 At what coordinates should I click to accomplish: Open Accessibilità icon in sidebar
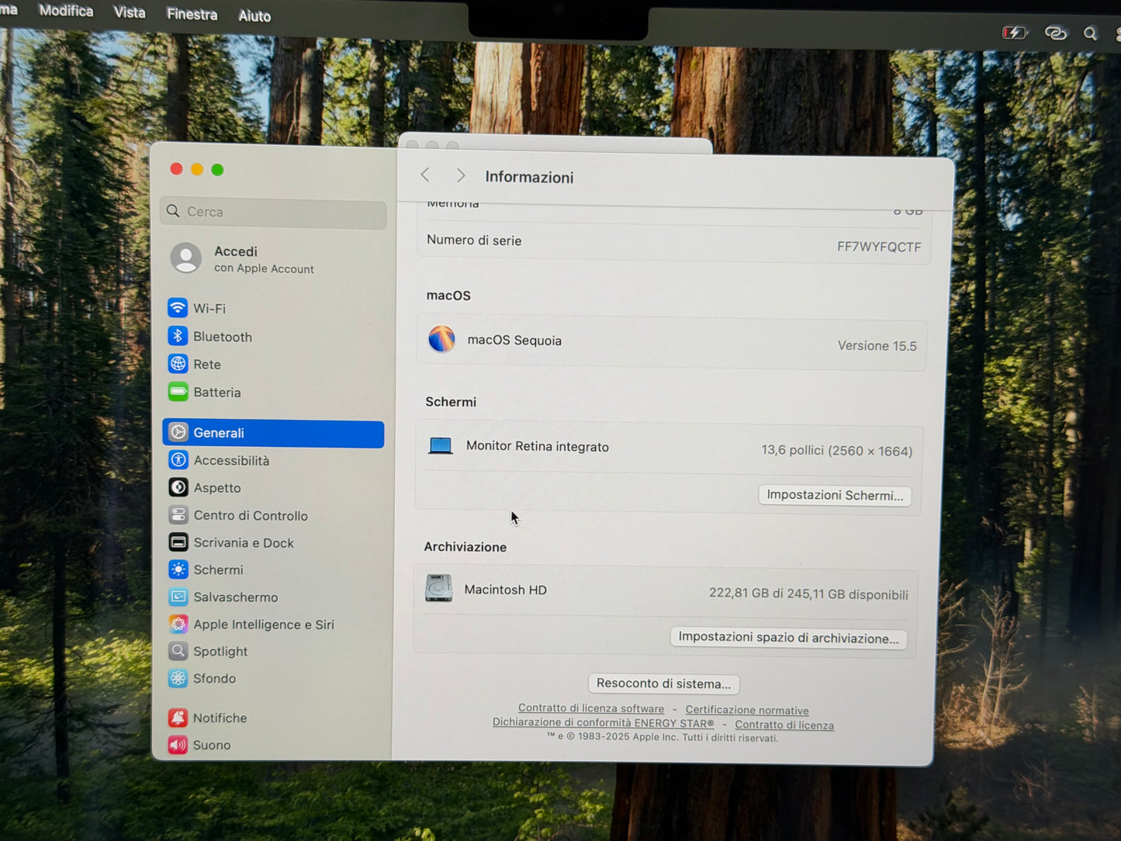[178, 460]
